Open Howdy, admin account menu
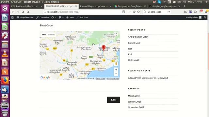 coord(194,17)
